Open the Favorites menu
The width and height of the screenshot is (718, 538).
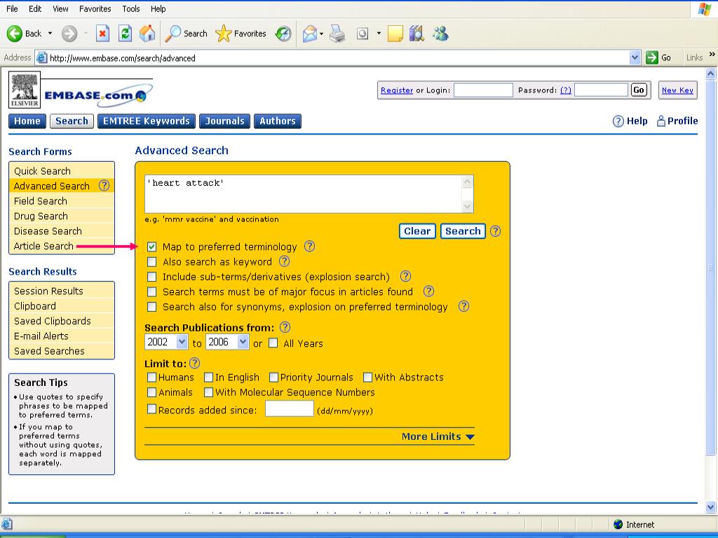point(95,8)
